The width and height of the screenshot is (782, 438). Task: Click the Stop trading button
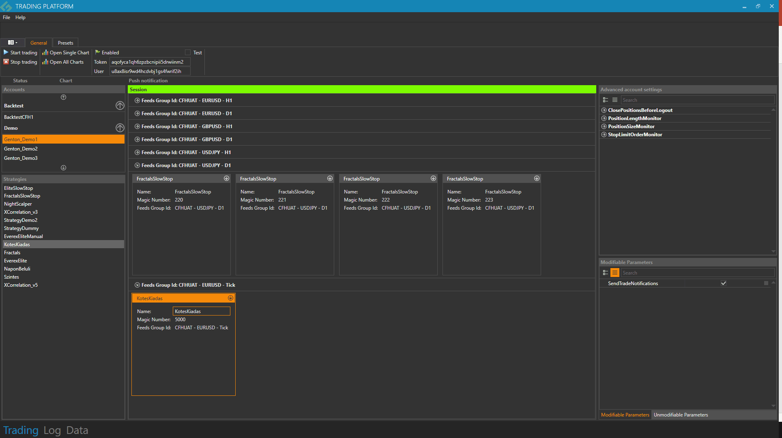tap(20, 61)
